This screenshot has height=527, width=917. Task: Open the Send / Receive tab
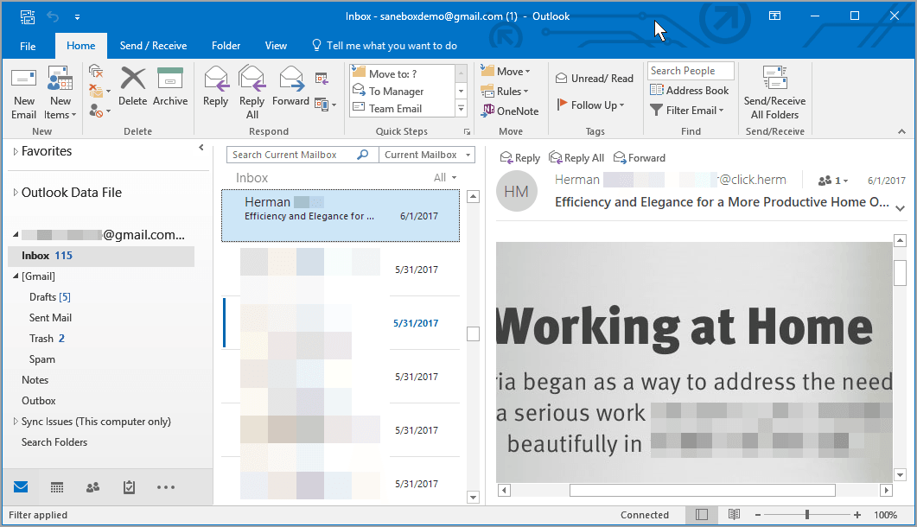(153, 46)
